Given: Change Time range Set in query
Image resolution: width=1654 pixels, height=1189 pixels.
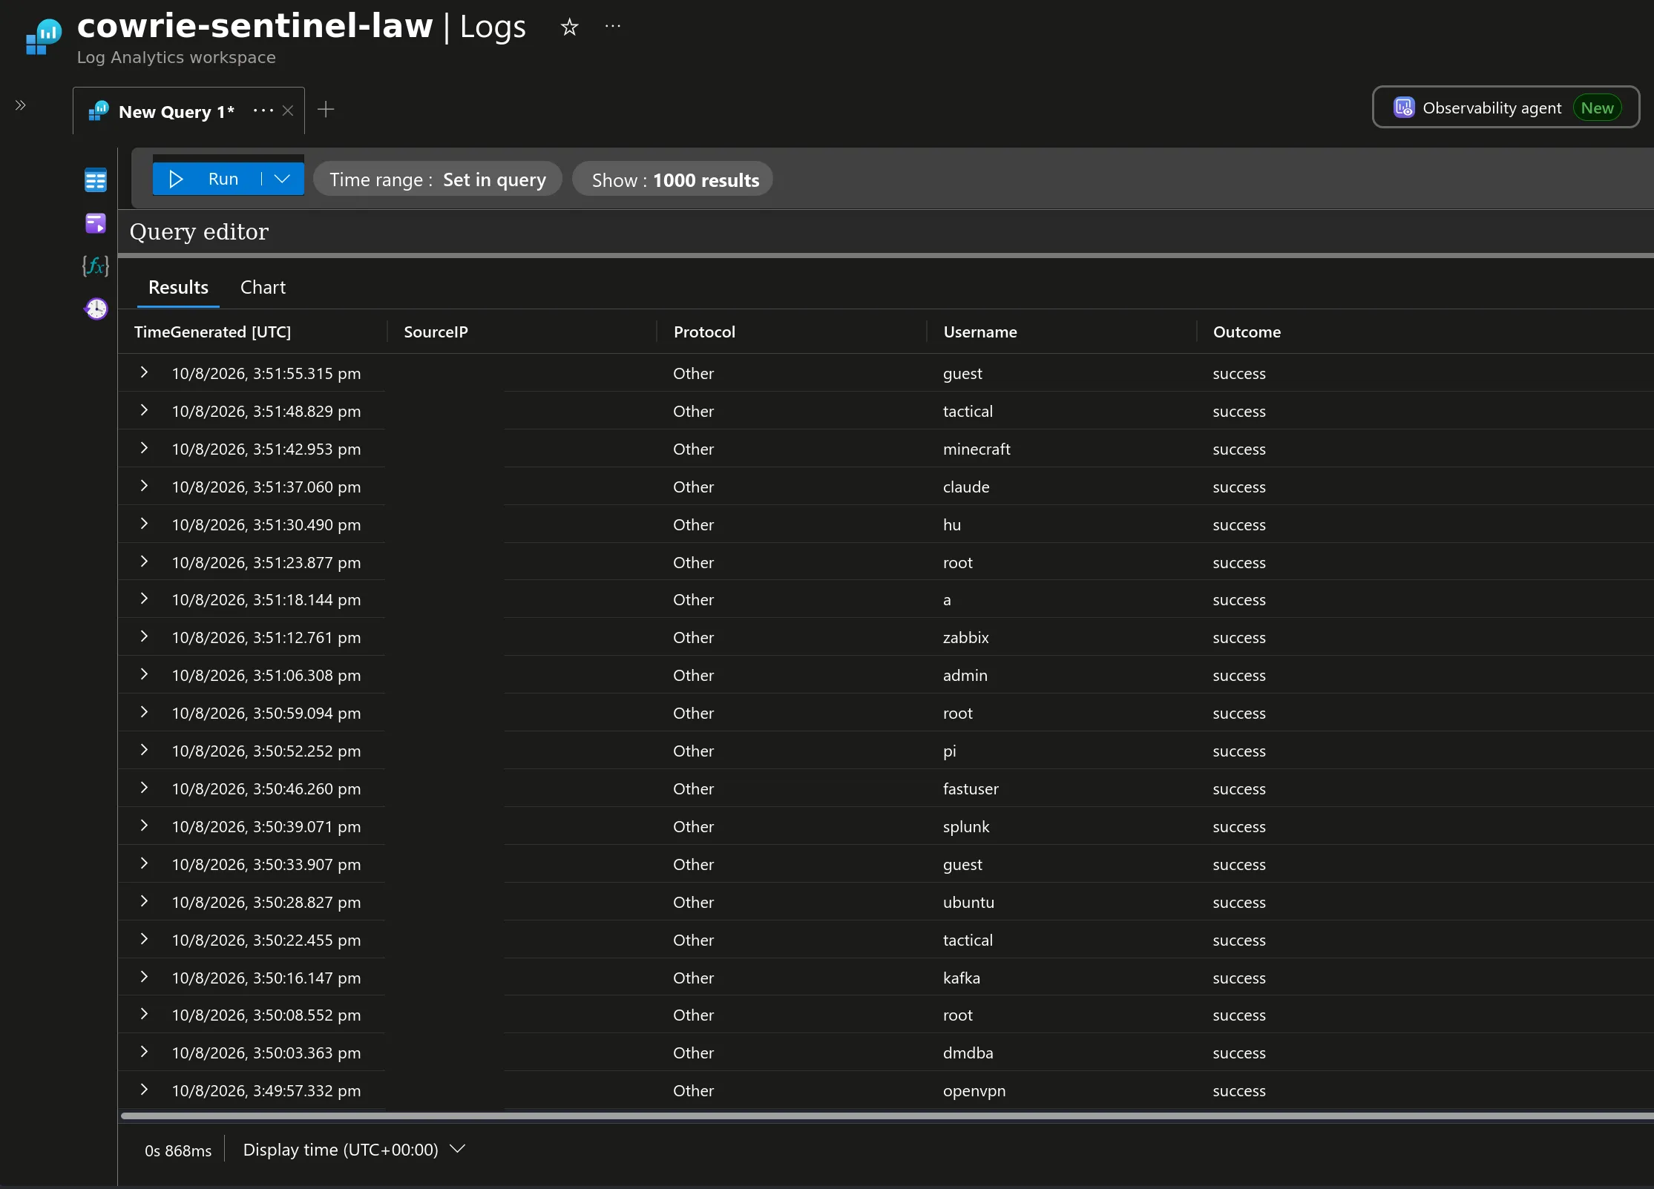Looking at the screenshot, I should coord(437,179).
